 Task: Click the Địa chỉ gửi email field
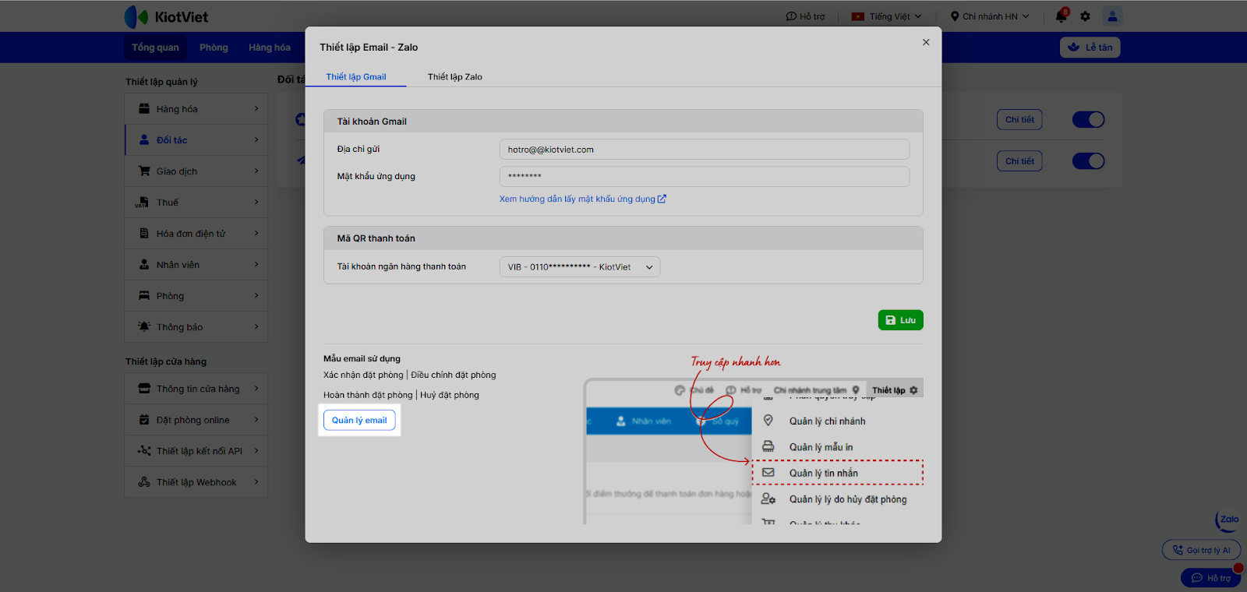[x=704, y=150]
